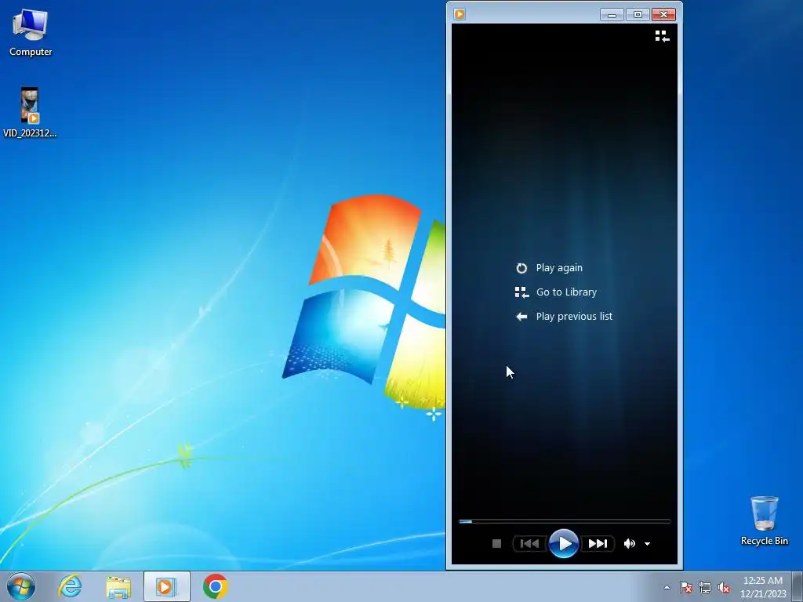Screen dimensions: 803x602
Task: Click the network status tray icon
Action: pos(705,587)
